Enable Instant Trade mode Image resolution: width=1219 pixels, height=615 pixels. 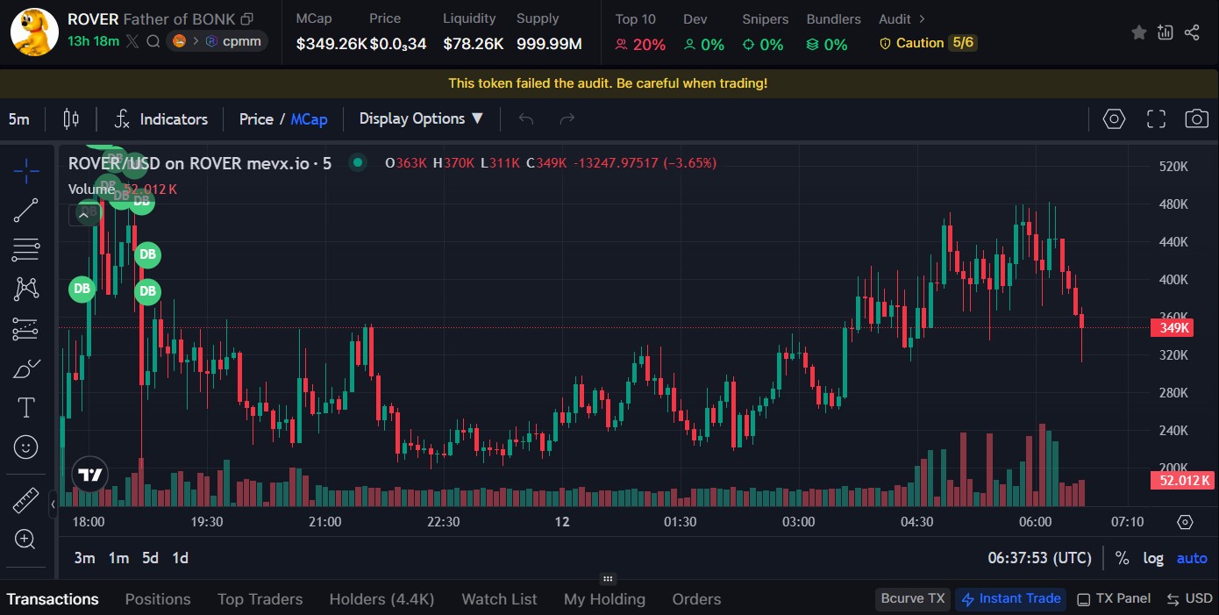[x=1011, y=599]
